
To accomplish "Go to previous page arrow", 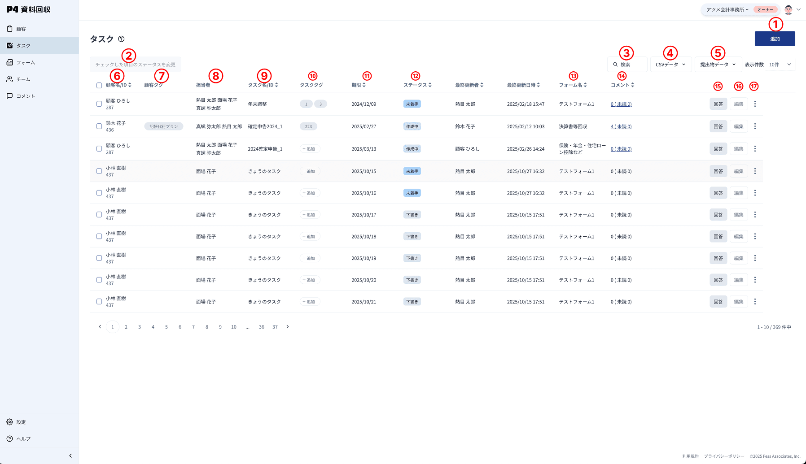I will 100,327.
